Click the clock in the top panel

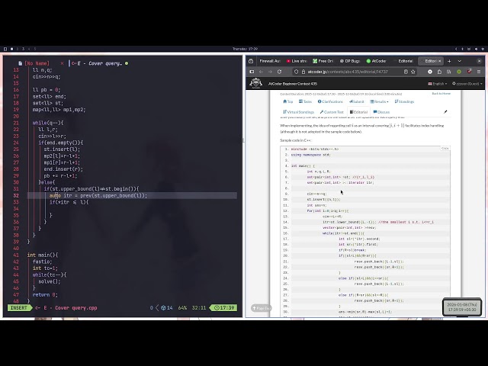(245, 49)
